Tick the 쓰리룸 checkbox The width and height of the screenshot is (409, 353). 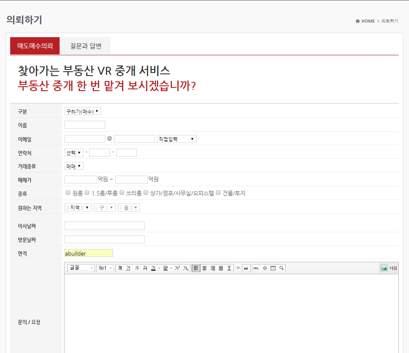coord(122,193)
